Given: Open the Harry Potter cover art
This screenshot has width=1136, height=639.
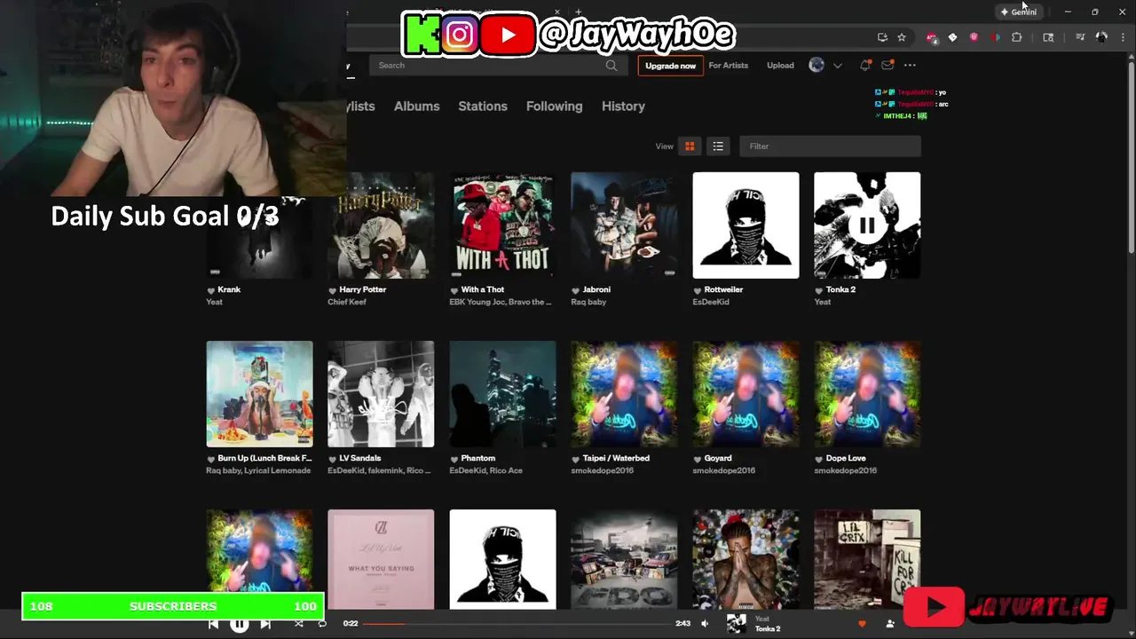Looking at the screenshot, I should pos(381,225).
